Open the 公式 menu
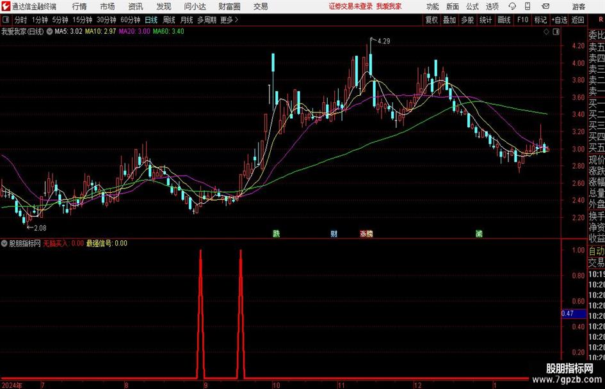This screenshot has height=389, width=605. click(x=472, y=6)
